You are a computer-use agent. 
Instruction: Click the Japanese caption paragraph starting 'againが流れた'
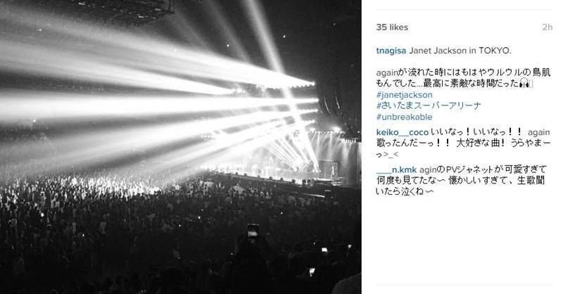pos(463,78)
